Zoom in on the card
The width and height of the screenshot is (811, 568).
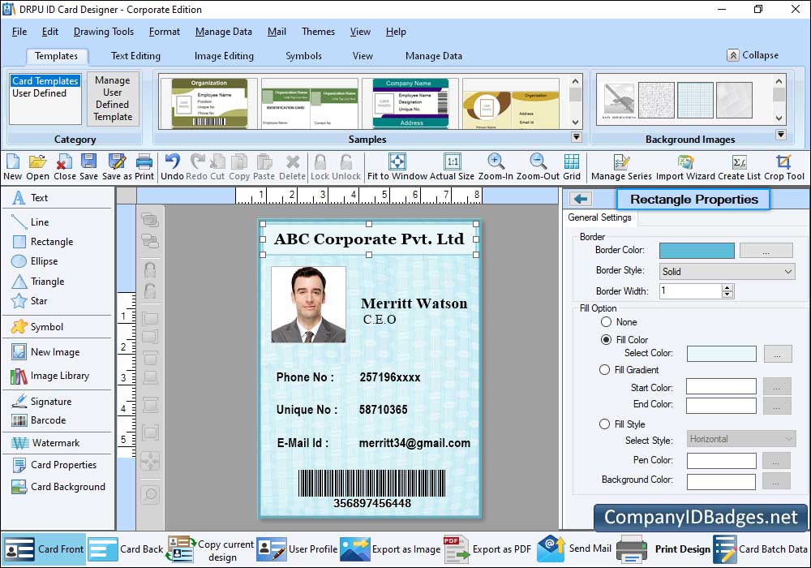[x=496, y=167]
